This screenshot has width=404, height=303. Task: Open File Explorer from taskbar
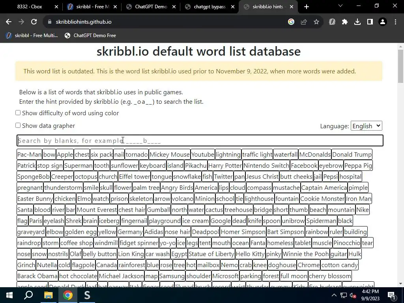[x=48, y=295]
